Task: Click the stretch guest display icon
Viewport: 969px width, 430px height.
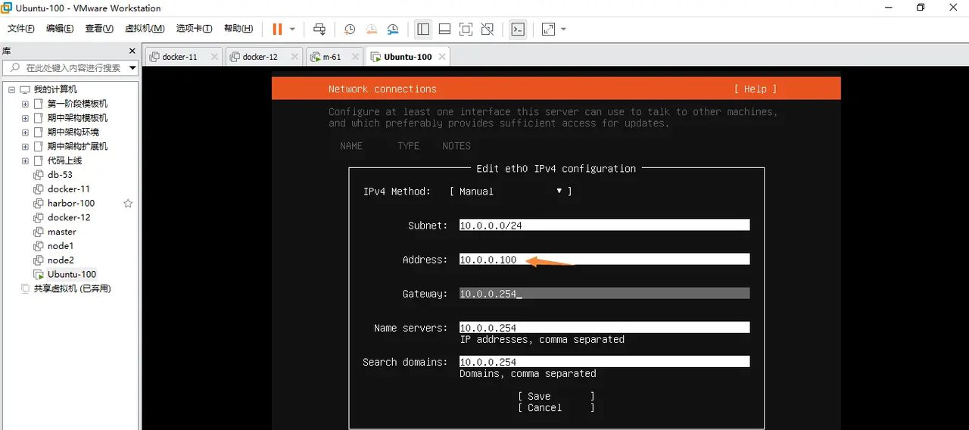Action: (548, 29)
